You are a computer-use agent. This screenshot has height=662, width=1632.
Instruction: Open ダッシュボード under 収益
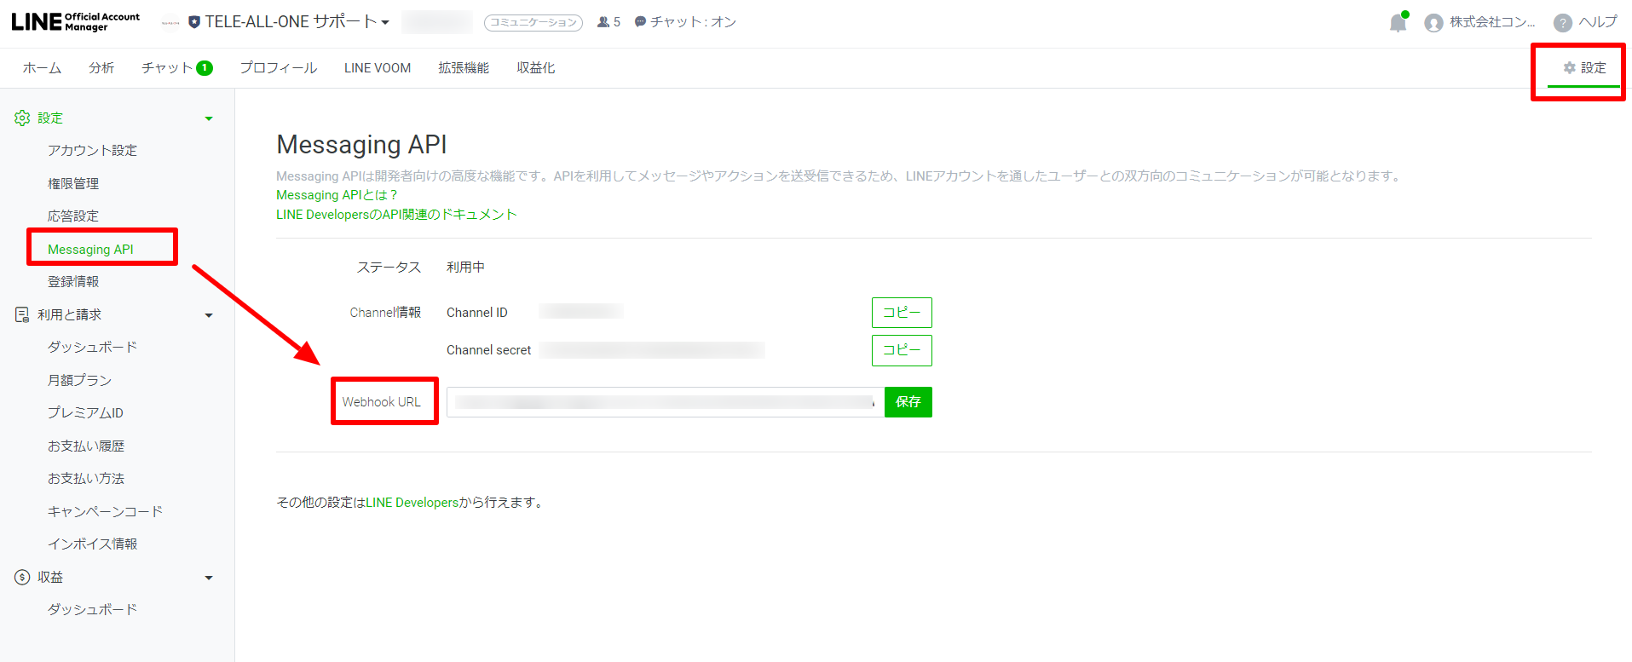coord(92,610)
